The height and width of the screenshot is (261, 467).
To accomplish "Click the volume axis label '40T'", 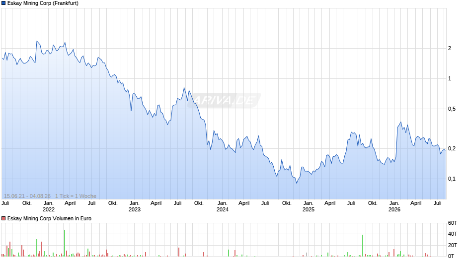I will click(453, 234).
